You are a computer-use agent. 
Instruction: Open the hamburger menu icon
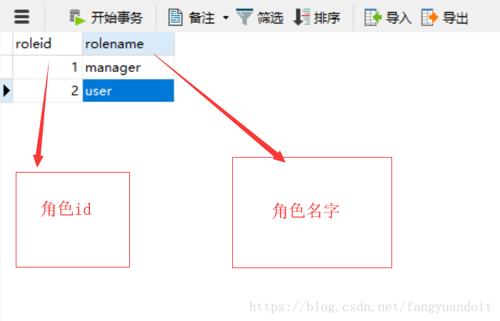click(x=21, y=17)
